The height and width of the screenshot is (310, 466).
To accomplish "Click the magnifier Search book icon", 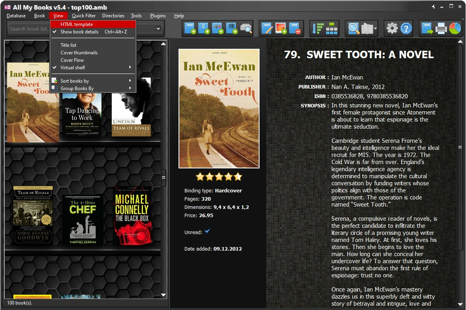I will pos(354,29).
